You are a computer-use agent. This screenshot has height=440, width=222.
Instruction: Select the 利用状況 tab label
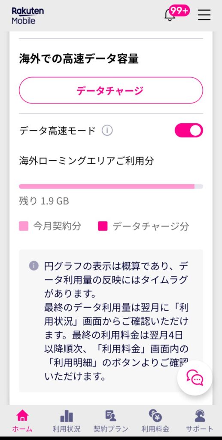(x=67, y=429)
